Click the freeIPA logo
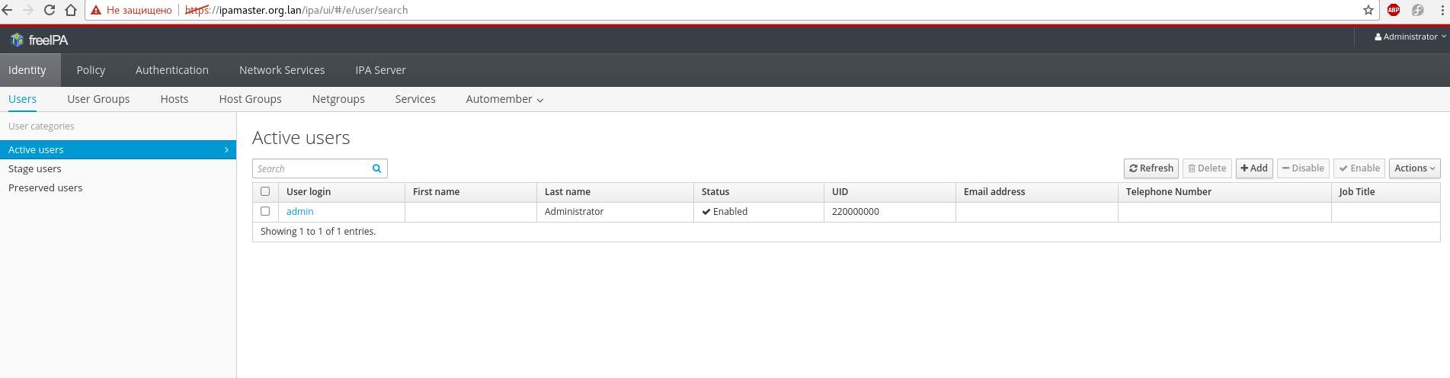The height and width of the screenshot is (378, 1450). click(x=39, y=40)
